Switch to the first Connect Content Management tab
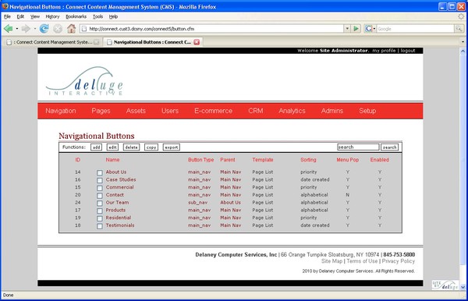468x301 pixels. 52,42
